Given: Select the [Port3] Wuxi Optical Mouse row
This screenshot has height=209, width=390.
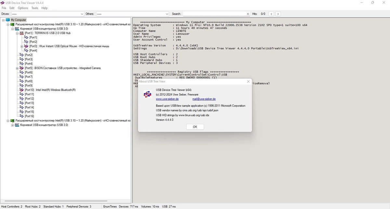Looking at the screenshot, I should [69, 46].
